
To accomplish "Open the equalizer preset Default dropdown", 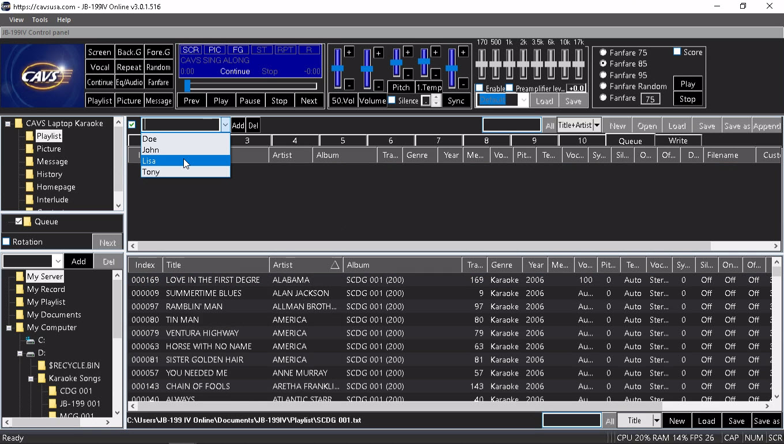I will 523,100.
